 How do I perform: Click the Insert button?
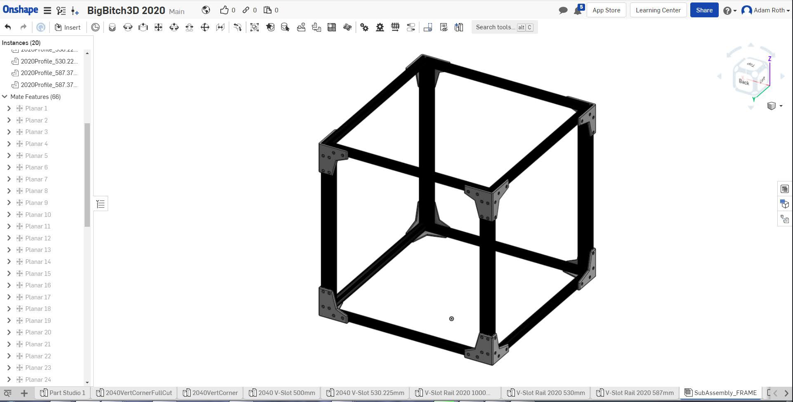click(68, 27)
